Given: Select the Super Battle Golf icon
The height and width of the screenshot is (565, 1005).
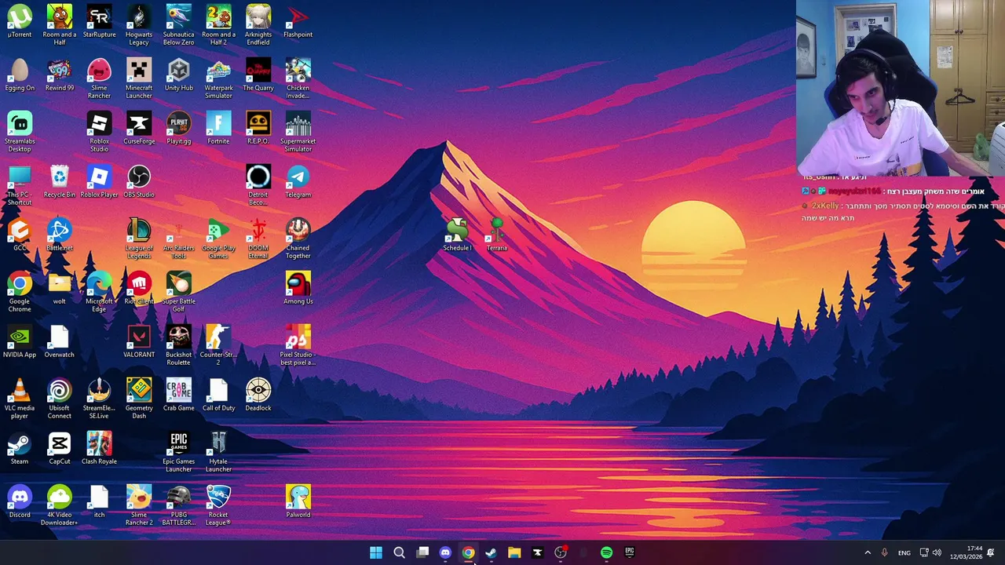Looking at the screenshot, I should (178, 292).
